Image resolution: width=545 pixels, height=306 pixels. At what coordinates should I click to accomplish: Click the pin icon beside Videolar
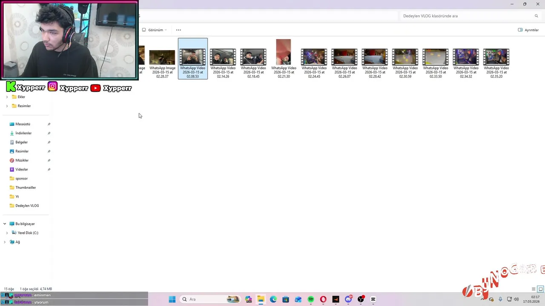tap(49, 170)
